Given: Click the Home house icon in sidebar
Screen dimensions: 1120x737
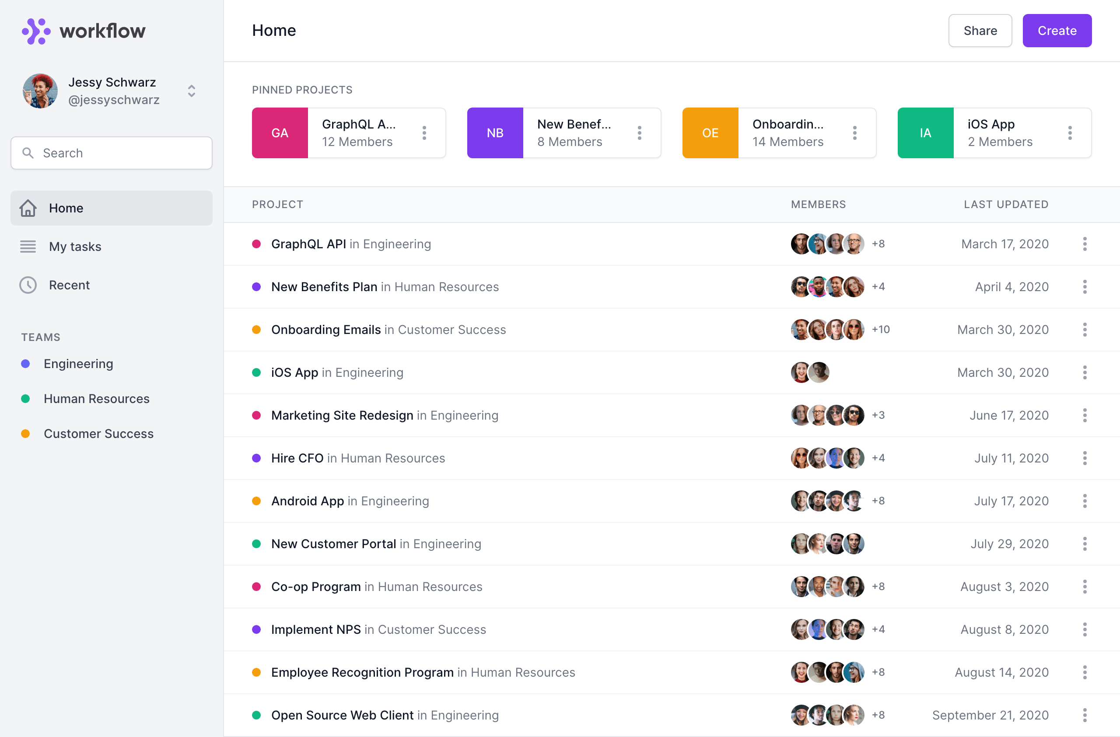Looking at the screenshot, I should (x=28, y=208).
